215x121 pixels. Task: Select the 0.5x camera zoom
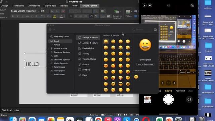point(163,83)
